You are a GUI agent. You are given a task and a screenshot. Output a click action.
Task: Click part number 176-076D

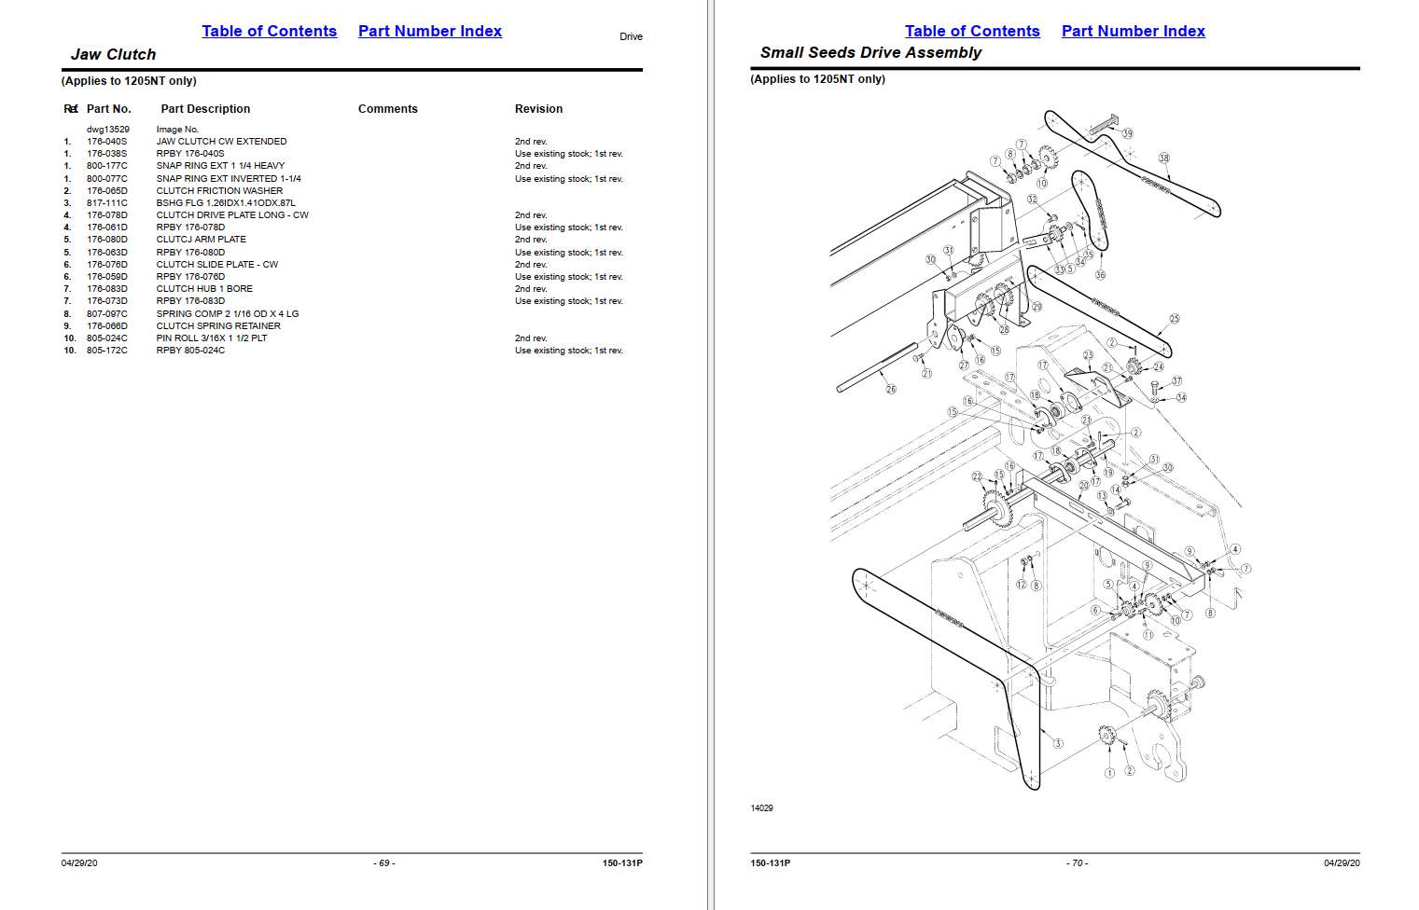tap(107, 264)
